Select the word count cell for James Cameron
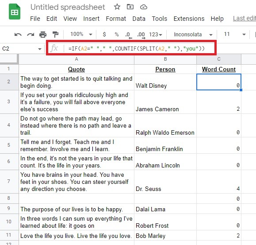The width and height of the screenshot is (256, 245). click(x=219, y=102)
